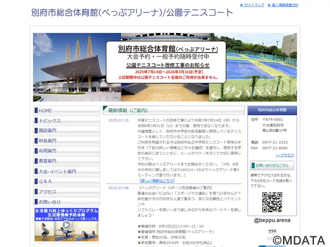
Task: Click the site title 別府市総合体育館
Action: [132, 13]
